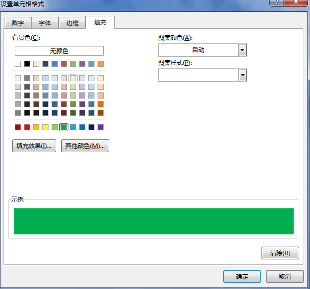Cancel the dialog with 取消

point(285,276)
